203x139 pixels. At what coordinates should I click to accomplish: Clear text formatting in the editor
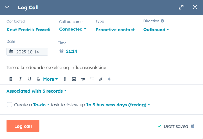pyautogui.click(x=38, y=79)
